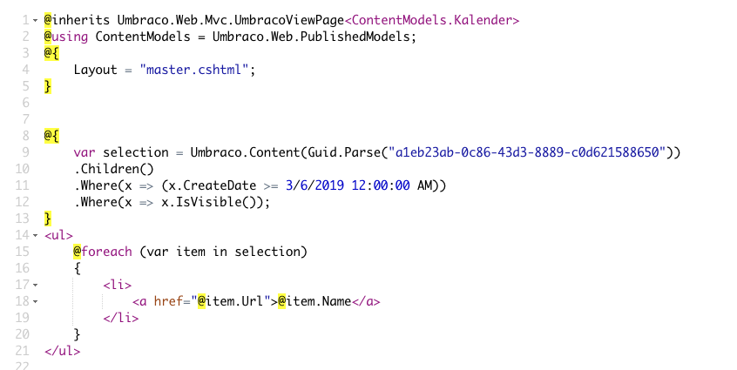This screenshot has width=737, height=370.
Task: Click the 3/6/2019 date literal
Action: click(314, 185)
